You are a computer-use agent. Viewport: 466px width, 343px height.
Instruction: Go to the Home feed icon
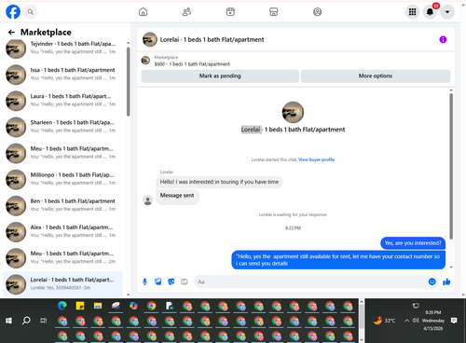(143, 12)
